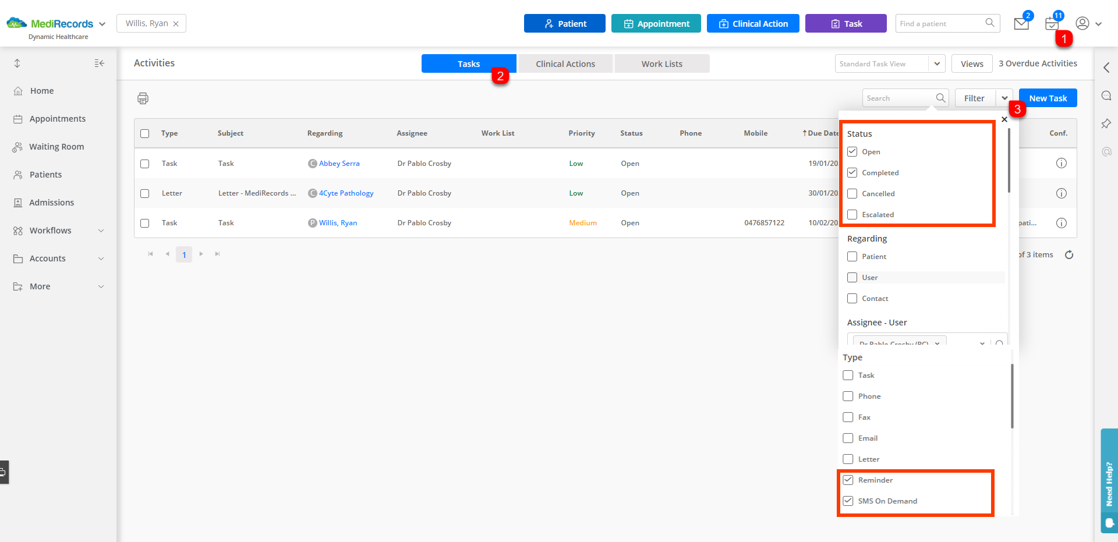This screenshot has width=1118, height=542.
Task: Click the New Task button
Action: 1048,98
